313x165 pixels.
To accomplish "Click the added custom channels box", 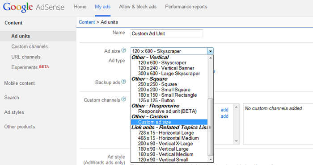I will coord(278,124).
